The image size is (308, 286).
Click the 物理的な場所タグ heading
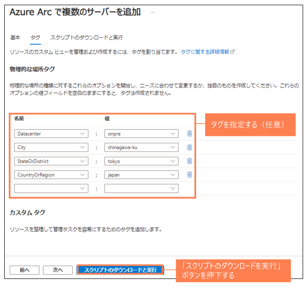click(32, 69)
